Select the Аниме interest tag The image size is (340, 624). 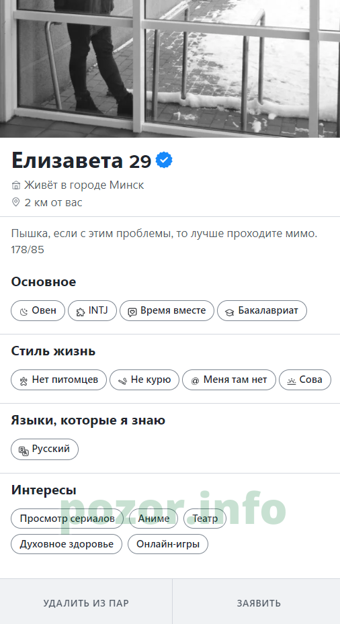[153, 519]
